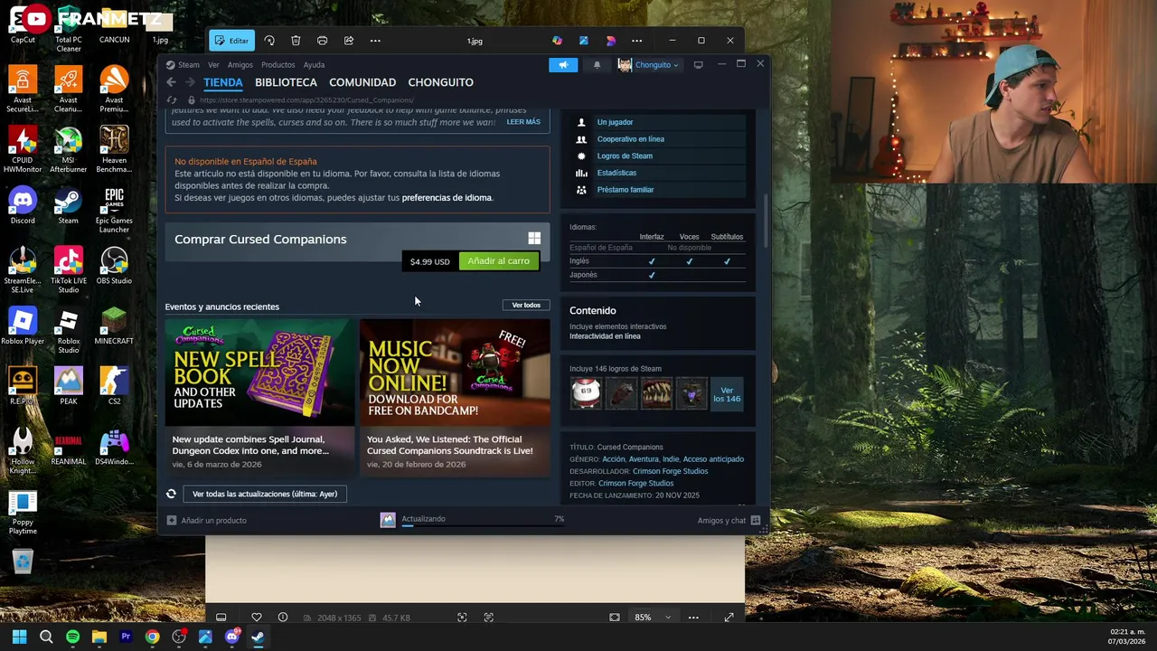This screenshot has height=651, width=1157.
Task: Delete image with Photos trash icon
Action: (x=296, y=41)
